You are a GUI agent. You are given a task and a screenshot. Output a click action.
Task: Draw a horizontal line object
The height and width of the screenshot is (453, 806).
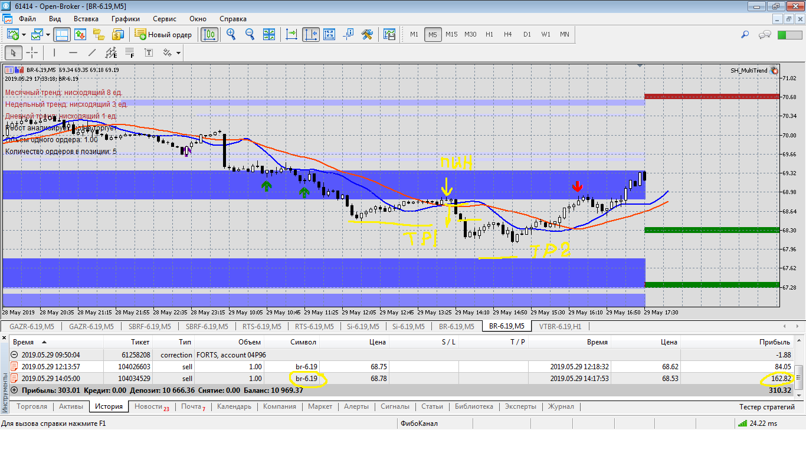[x=73, y=52]
